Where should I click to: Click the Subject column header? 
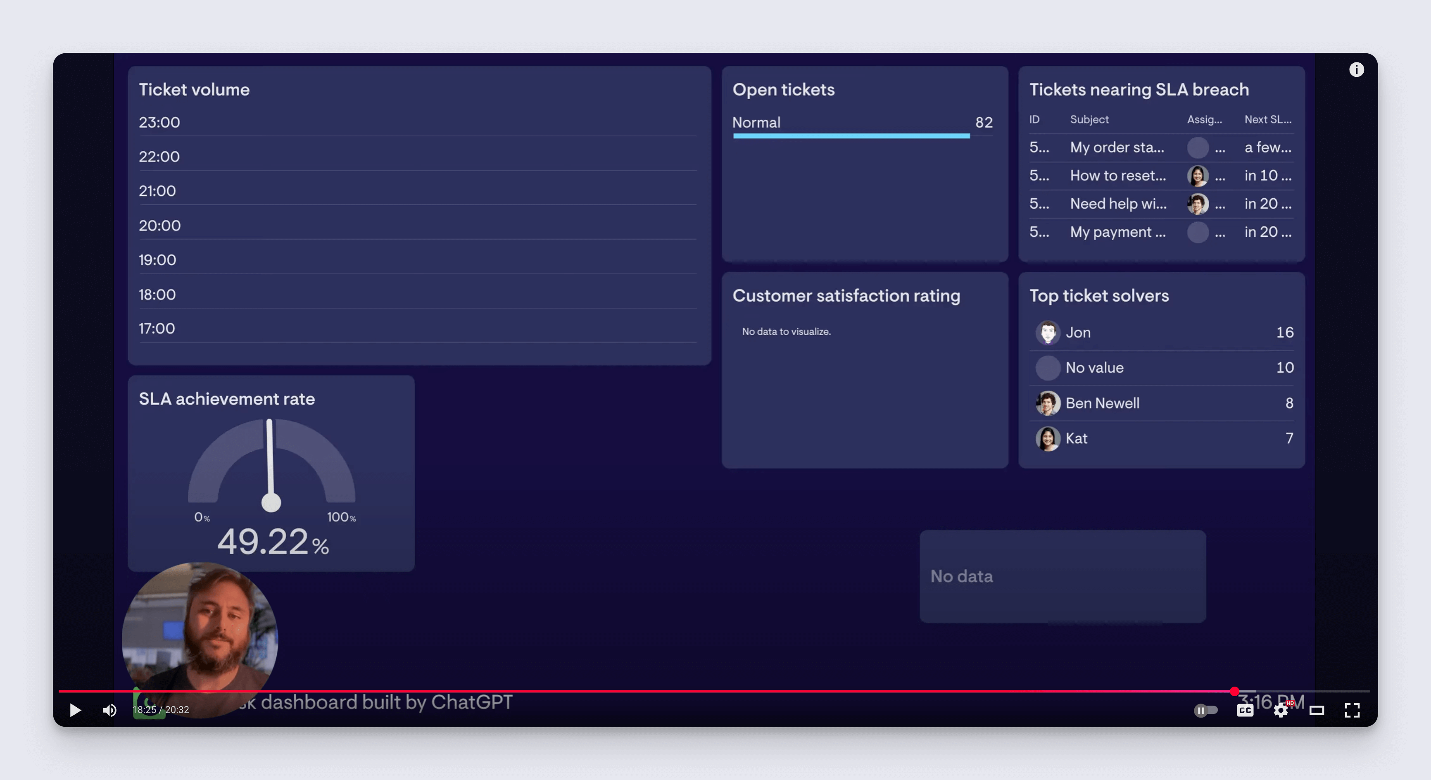(1089, 119)
